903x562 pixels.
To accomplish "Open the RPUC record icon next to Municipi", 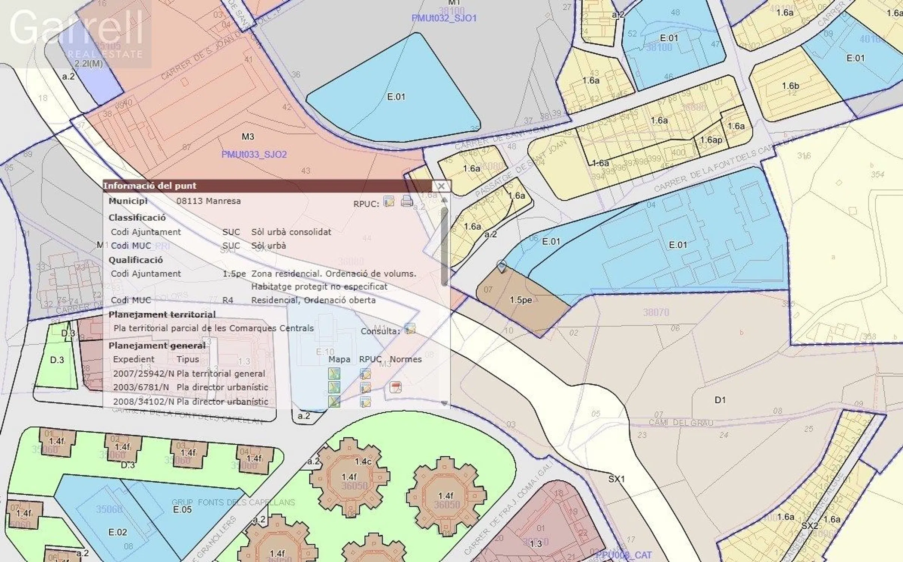I will click(x=389, y=202).
